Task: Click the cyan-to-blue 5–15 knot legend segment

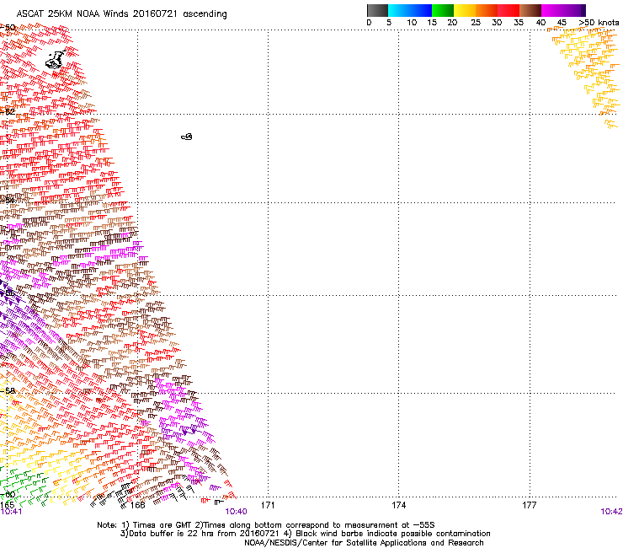Action: click(410, 10)
